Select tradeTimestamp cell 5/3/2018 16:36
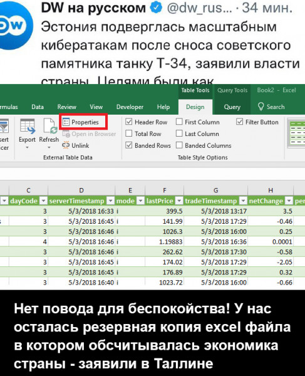Viewport: 305px width, 376px height. [x=215, y=242]
